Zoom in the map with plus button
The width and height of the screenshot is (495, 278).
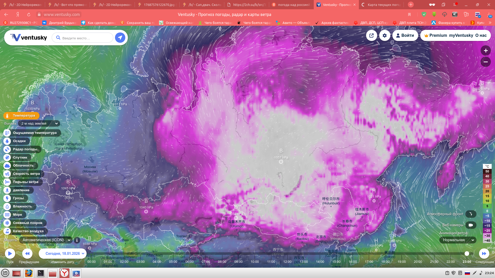click(485, 51)
